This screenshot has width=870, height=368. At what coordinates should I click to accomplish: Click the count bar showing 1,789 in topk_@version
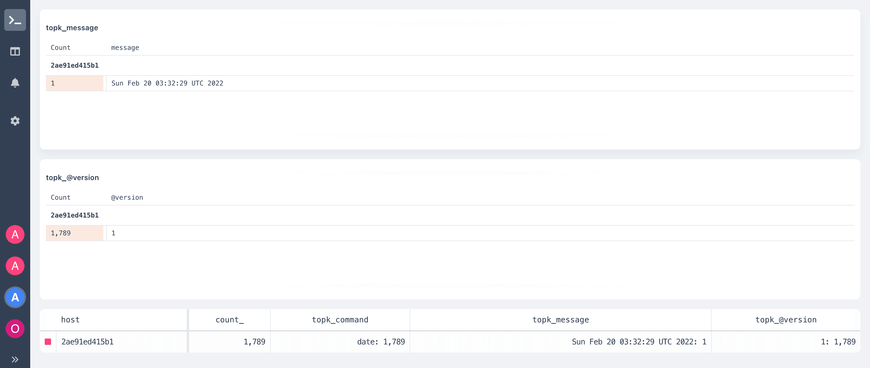(75, 233)
